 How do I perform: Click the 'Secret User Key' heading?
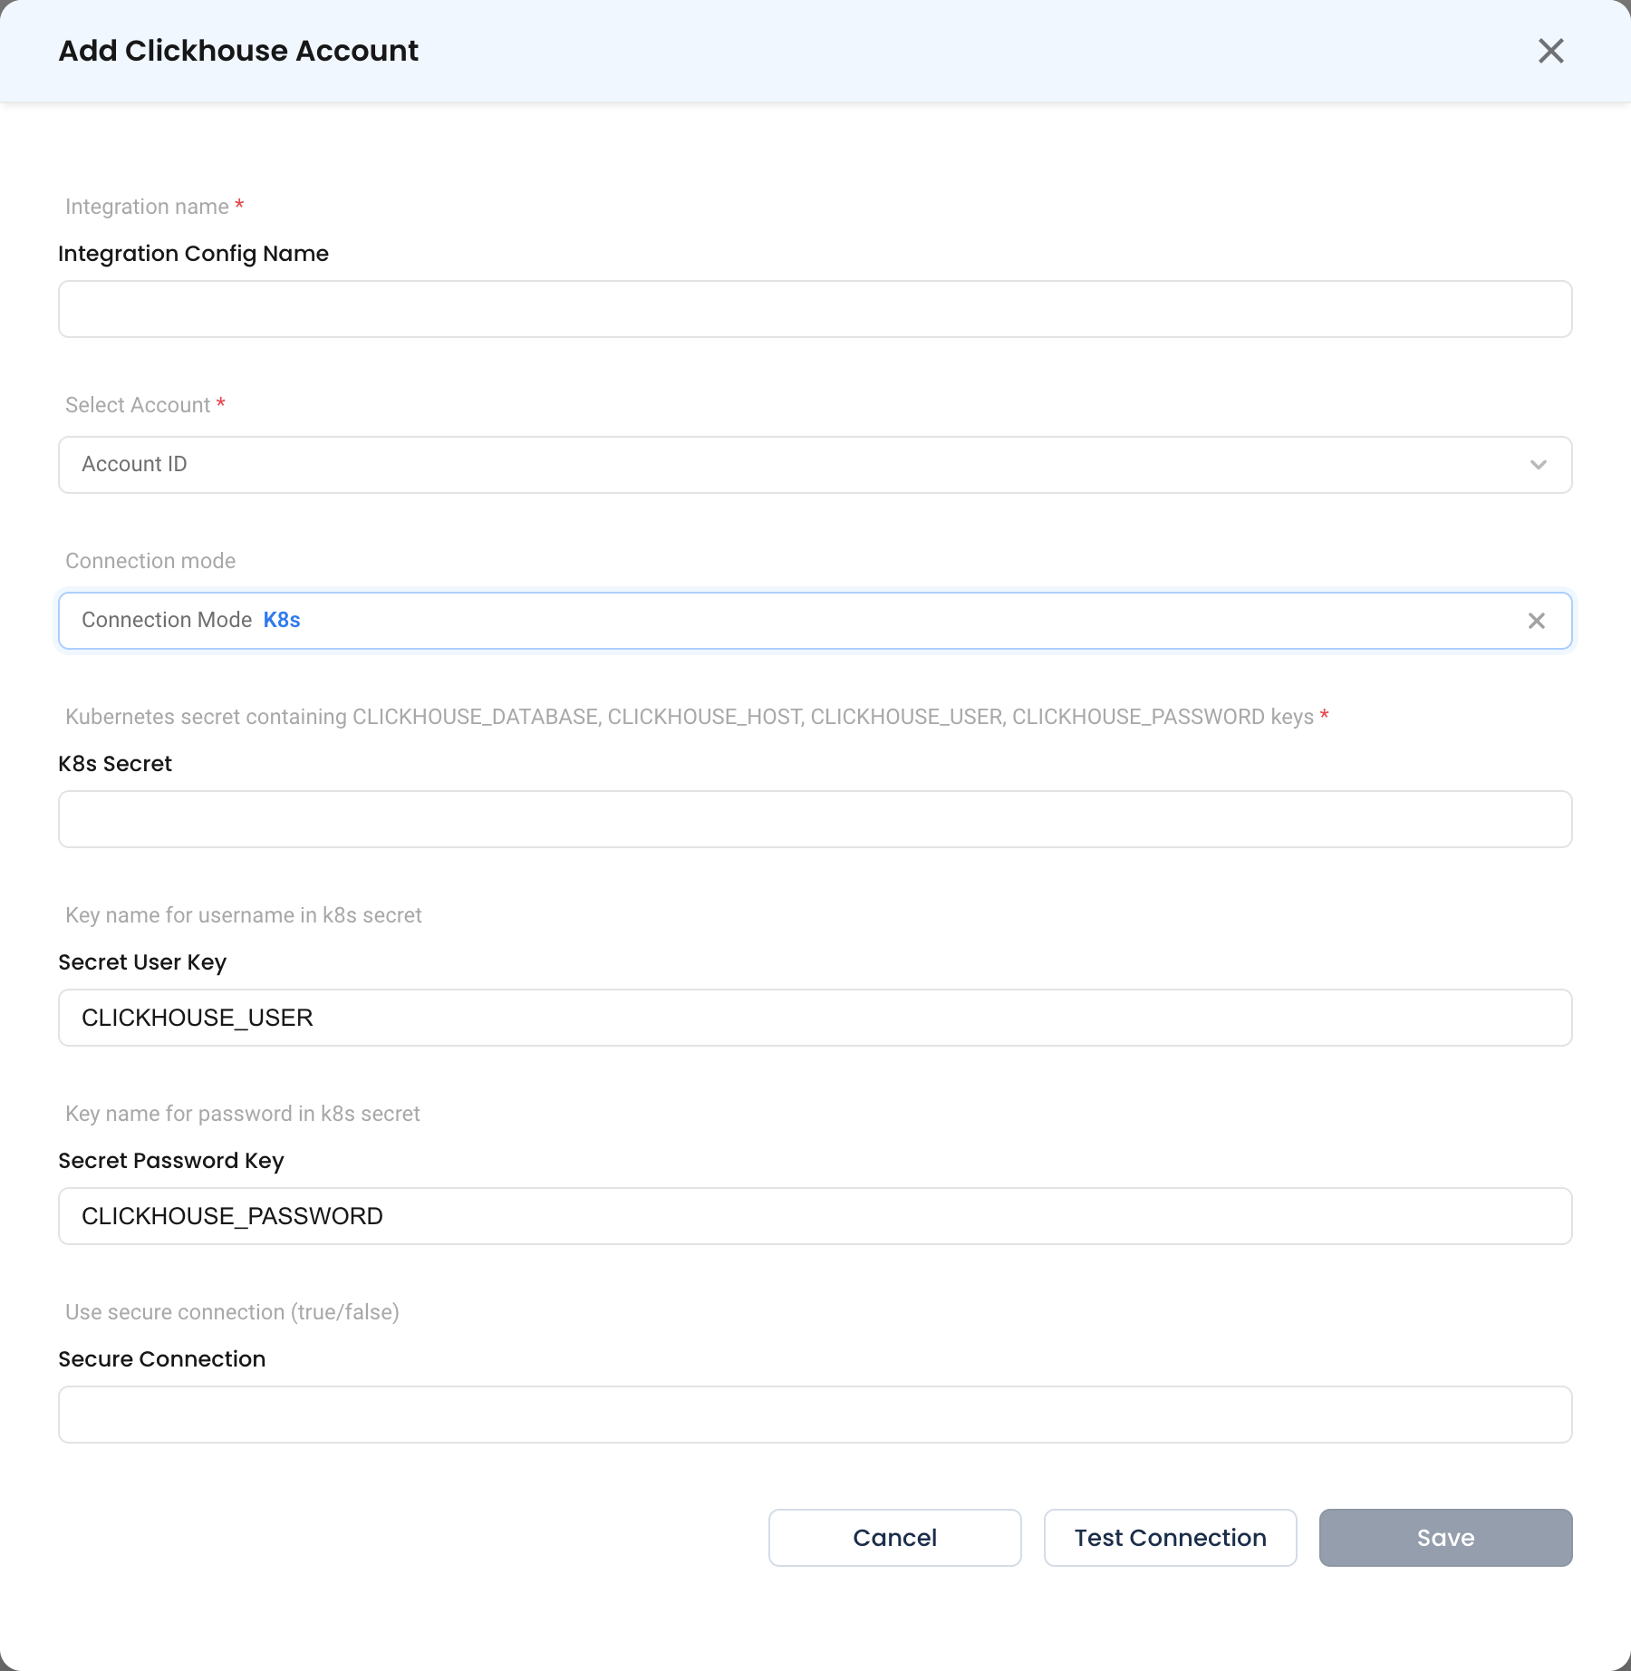click(142, 962)
